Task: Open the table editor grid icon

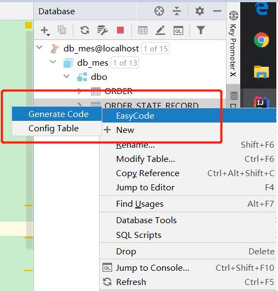Action: click(x=143, y=30)
